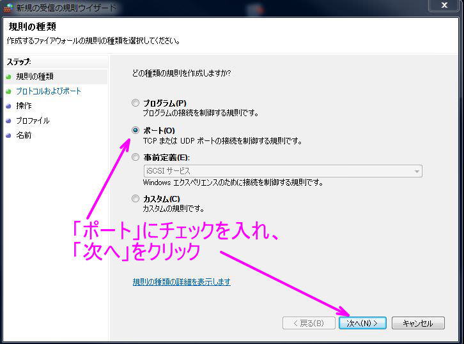Go to プロトコルおよびポート step
Screen dimensions: 464x344
pyautogui.click(x=48, y=91)
